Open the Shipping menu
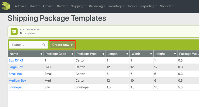The height and width of the screenshot is (107, 199). pos(78,6)
